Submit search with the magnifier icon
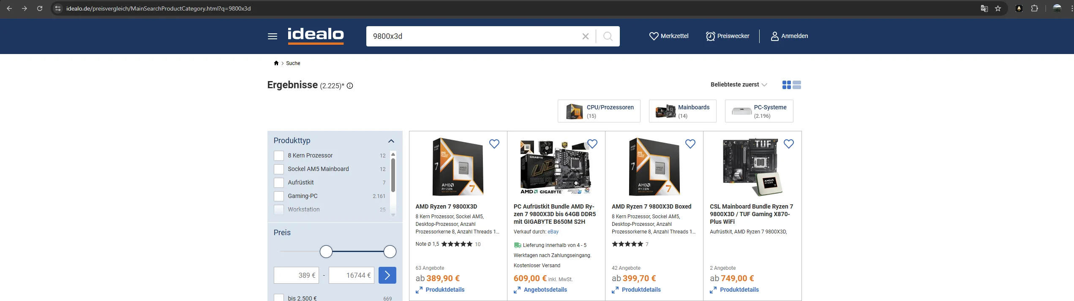 tap(608, 36)
